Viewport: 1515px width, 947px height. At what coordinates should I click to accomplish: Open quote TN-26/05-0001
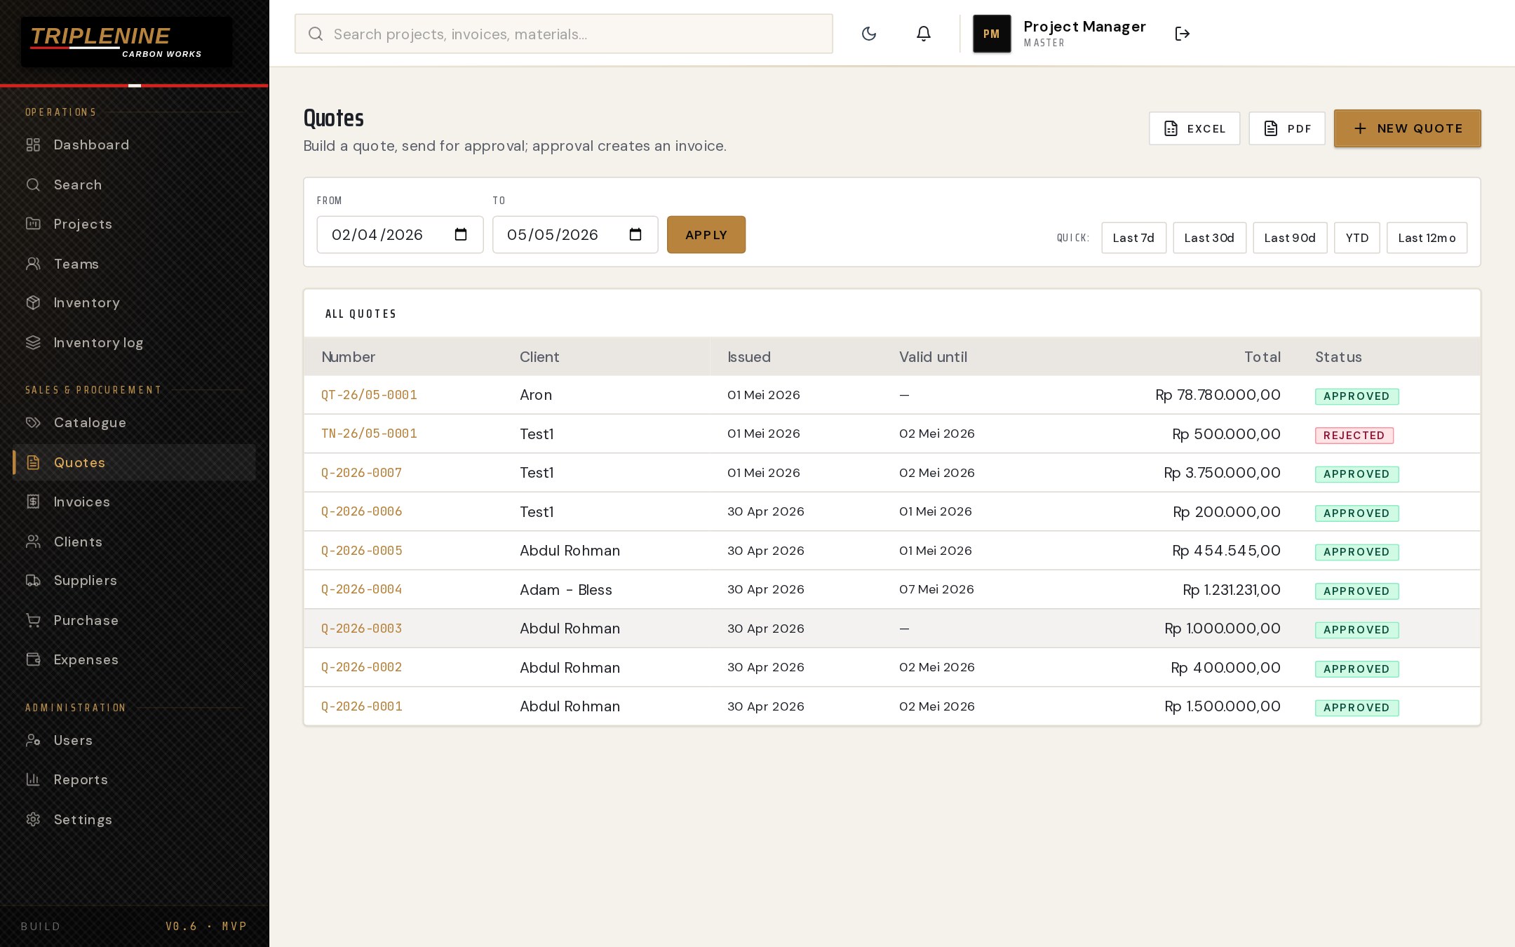click(369, 434)
